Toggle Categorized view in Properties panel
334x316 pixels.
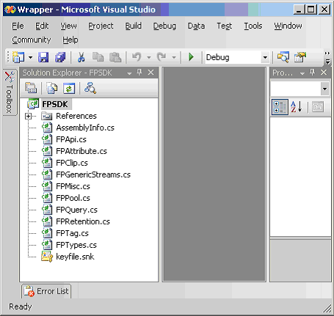click(x=280, y=107)
